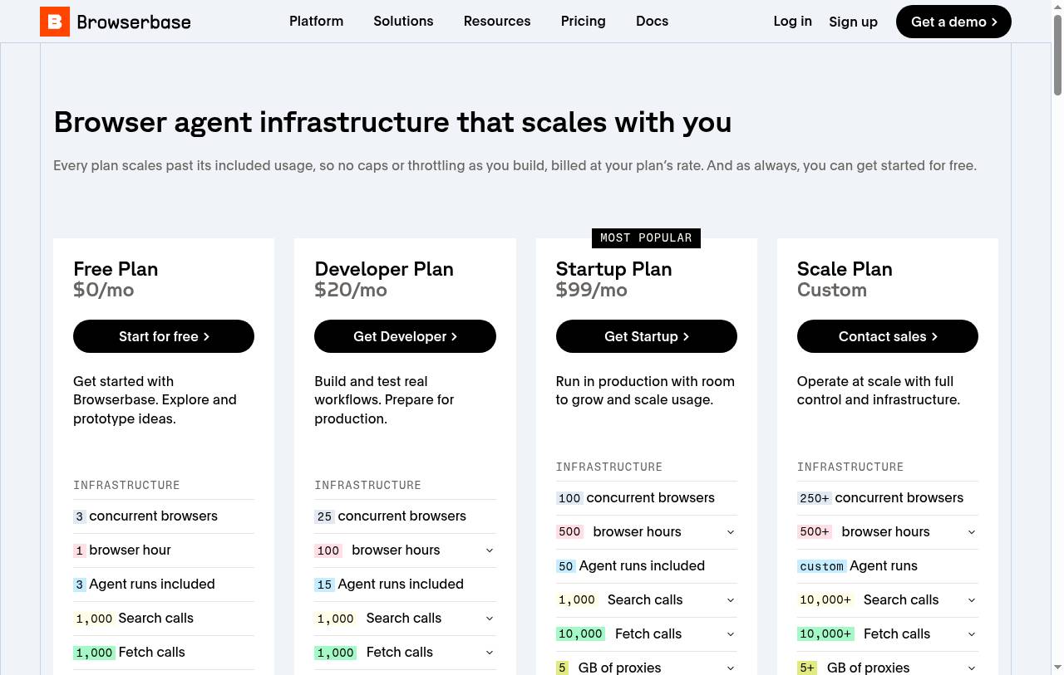Click the Get Developer button
Viewport: 1064px width, 675px height.
(405, 336)
